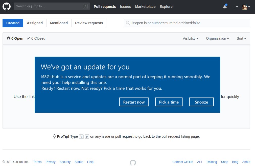Click the magnifier icon in filter box
The image size is (255, 168).
[128, 23]
